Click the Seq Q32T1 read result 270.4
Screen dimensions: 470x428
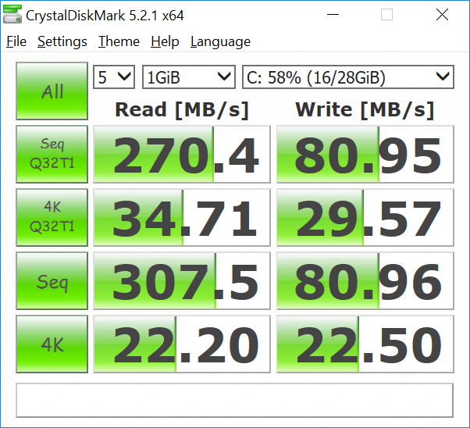[x=182, y=154]
